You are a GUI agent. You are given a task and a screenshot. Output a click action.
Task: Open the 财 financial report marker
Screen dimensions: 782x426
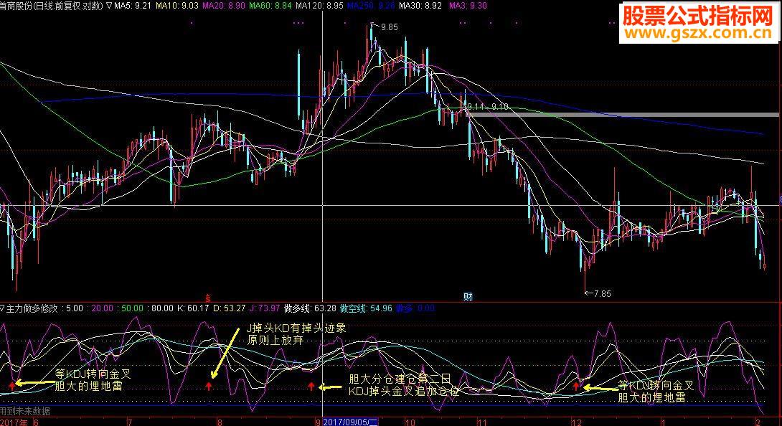pos(468,297)
